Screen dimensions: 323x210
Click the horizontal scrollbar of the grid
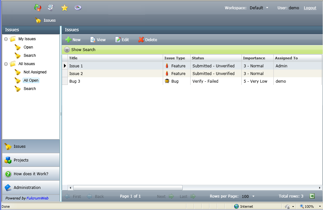(x=128, y=188)
